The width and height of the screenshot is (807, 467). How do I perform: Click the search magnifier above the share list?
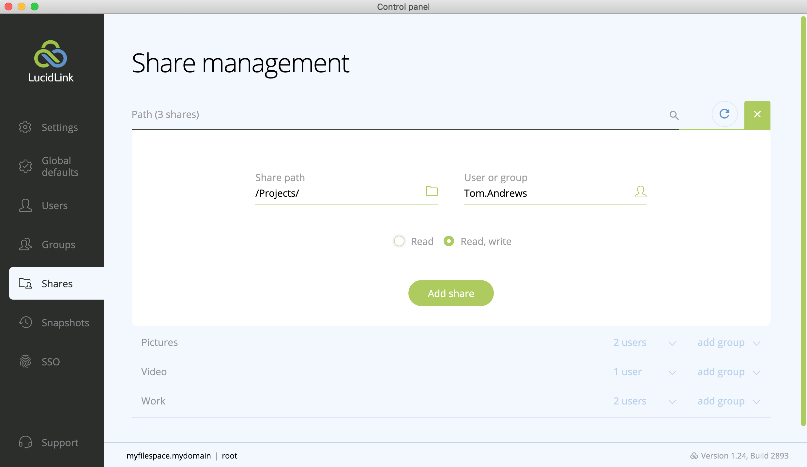[674, 115]
